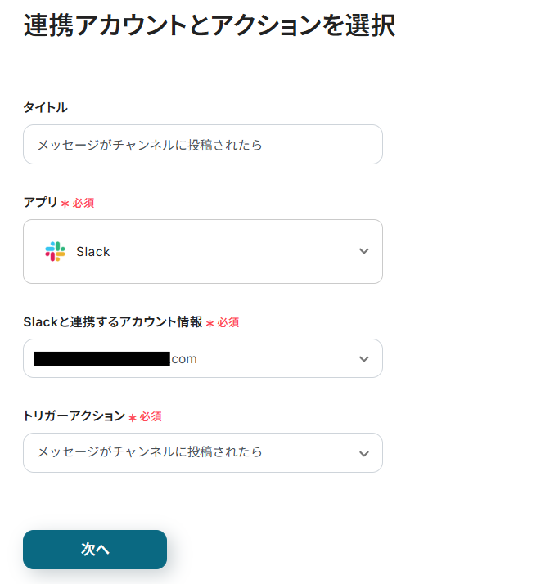Focus the タイトル text input field
Viewport: 541px width, 584px height.
pyautogui.click(x=202, y=145)
